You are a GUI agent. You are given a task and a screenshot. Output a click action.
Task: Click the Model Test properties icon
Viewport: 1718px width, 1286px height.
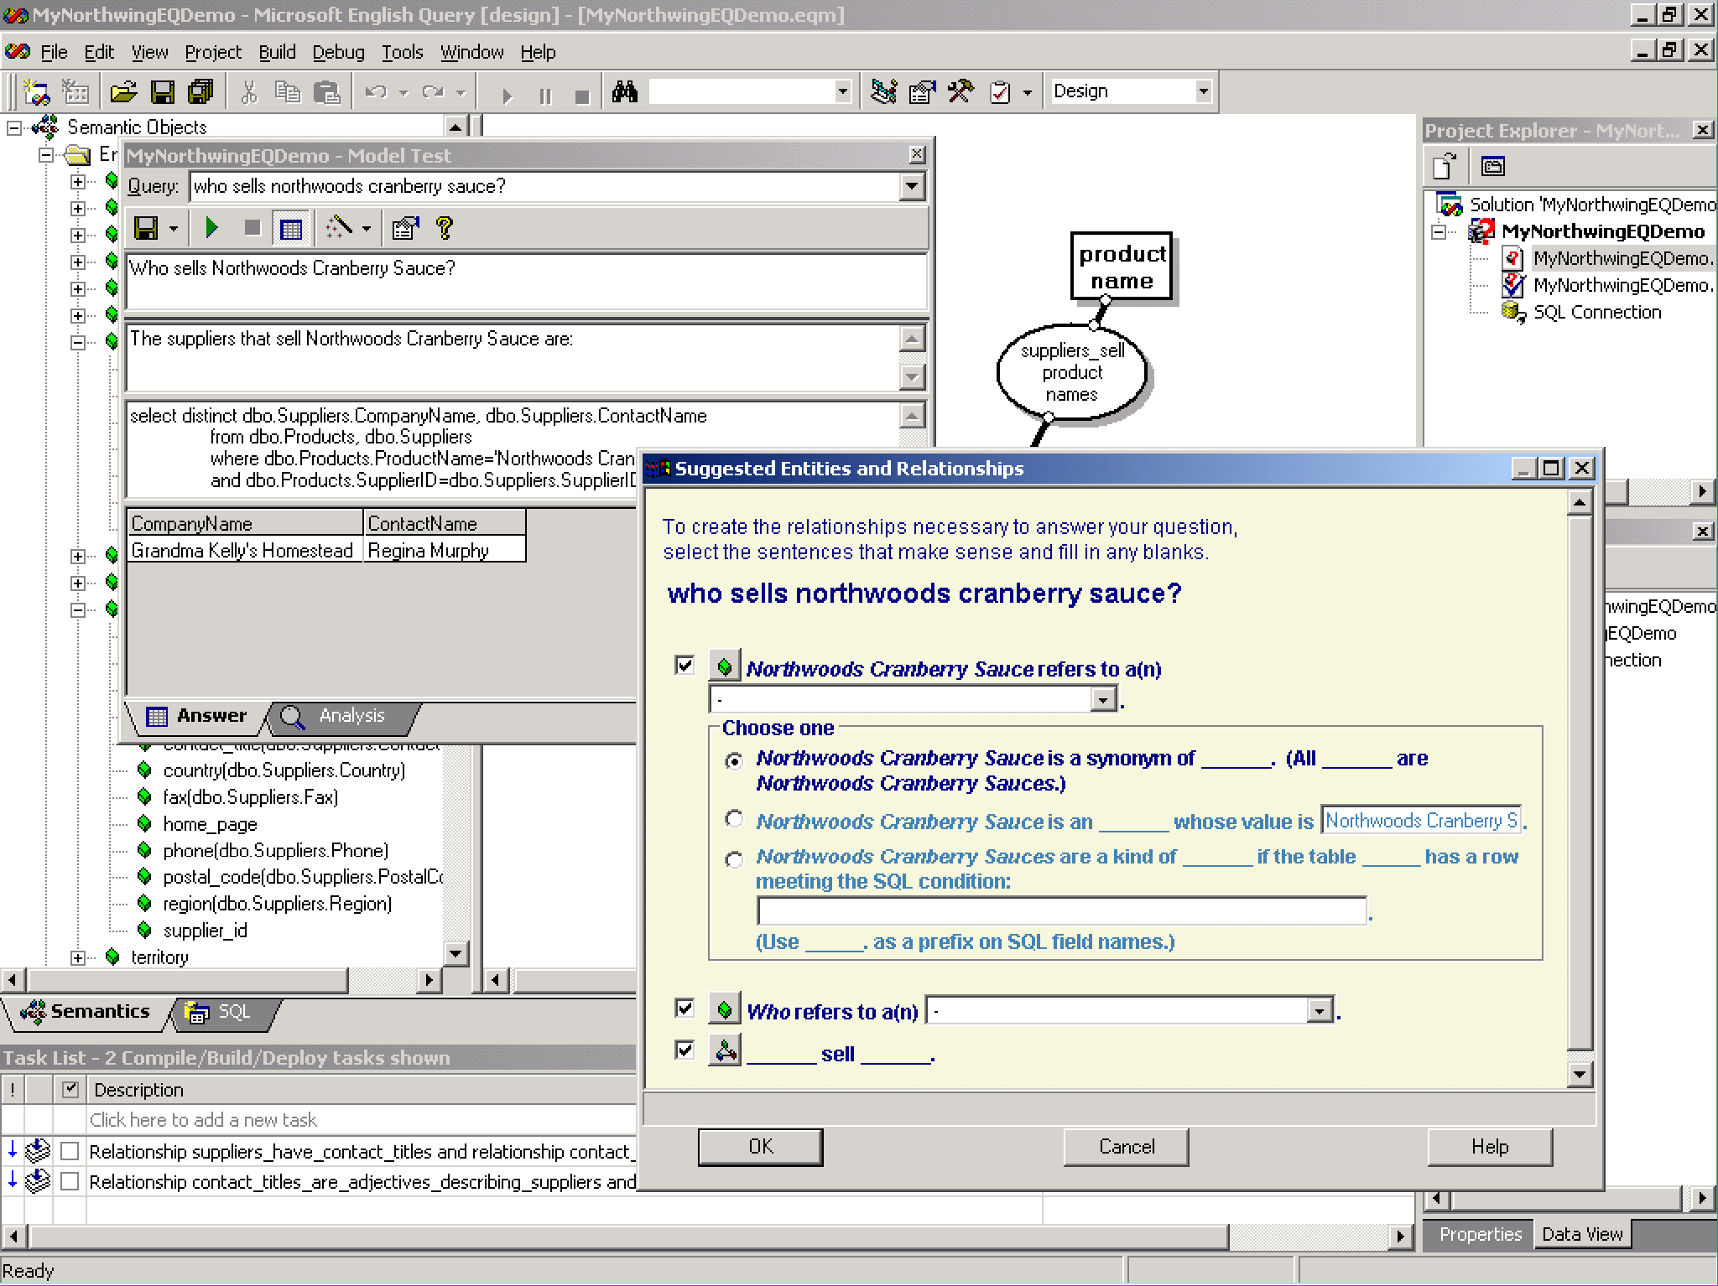point(405,227)
